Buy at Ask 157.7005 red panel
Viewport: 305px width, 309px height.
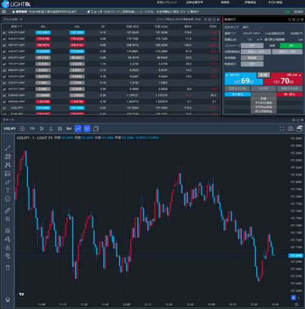click(283, 79)
